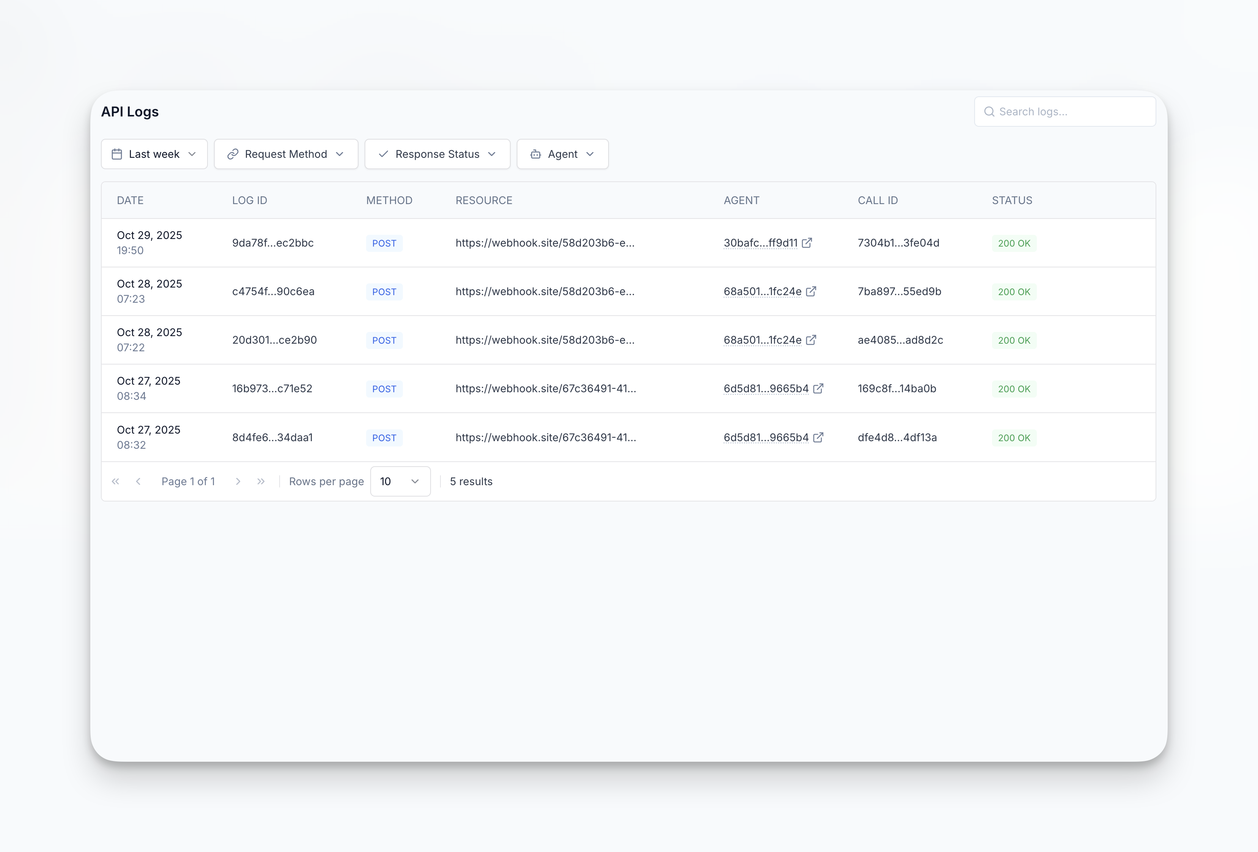Click external link icon in the 07:22 row
Image resolution: width=1258 pixels, height=852 pixels.
[x=811, y=340]
